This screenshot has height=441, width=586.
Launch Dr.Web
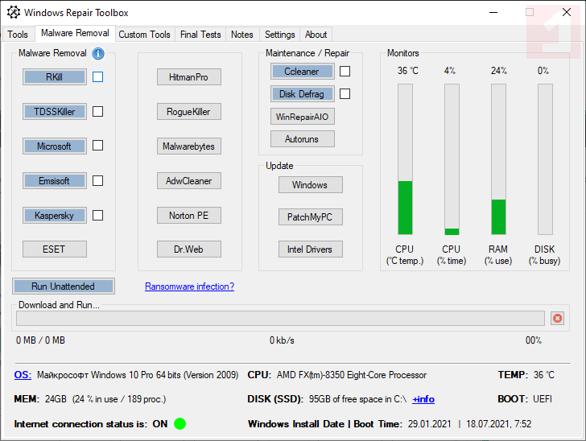(x=188, y=249)
